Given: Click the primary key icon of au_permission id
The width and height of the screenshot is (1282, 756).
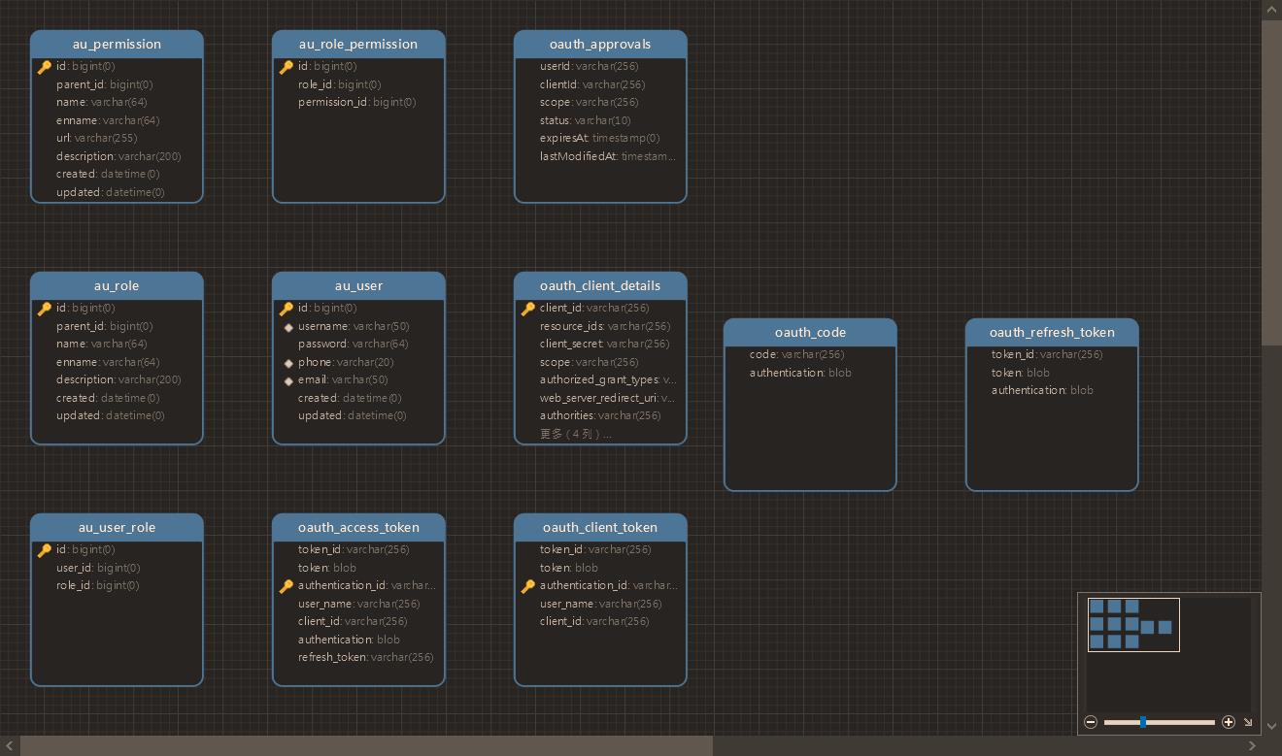Looking at the screenshot, I should (45, 67).
